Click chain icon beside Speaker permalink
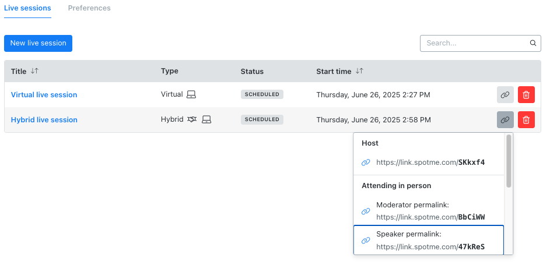Image resolution: width=550 pixels, height=265 pixels. [366, 241]
